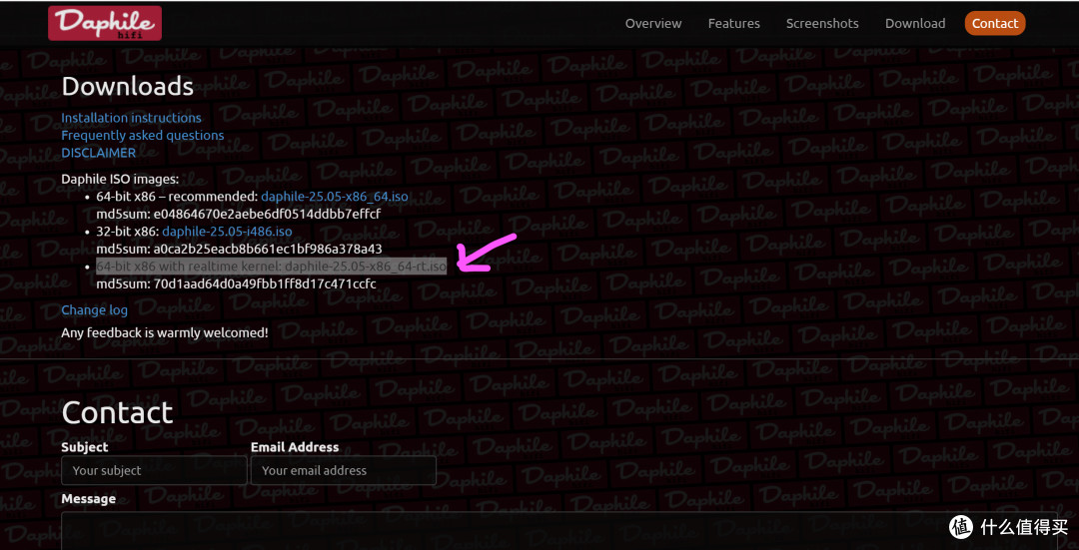Click the Subject field label
1079x550 pixels.
point(85,447)
